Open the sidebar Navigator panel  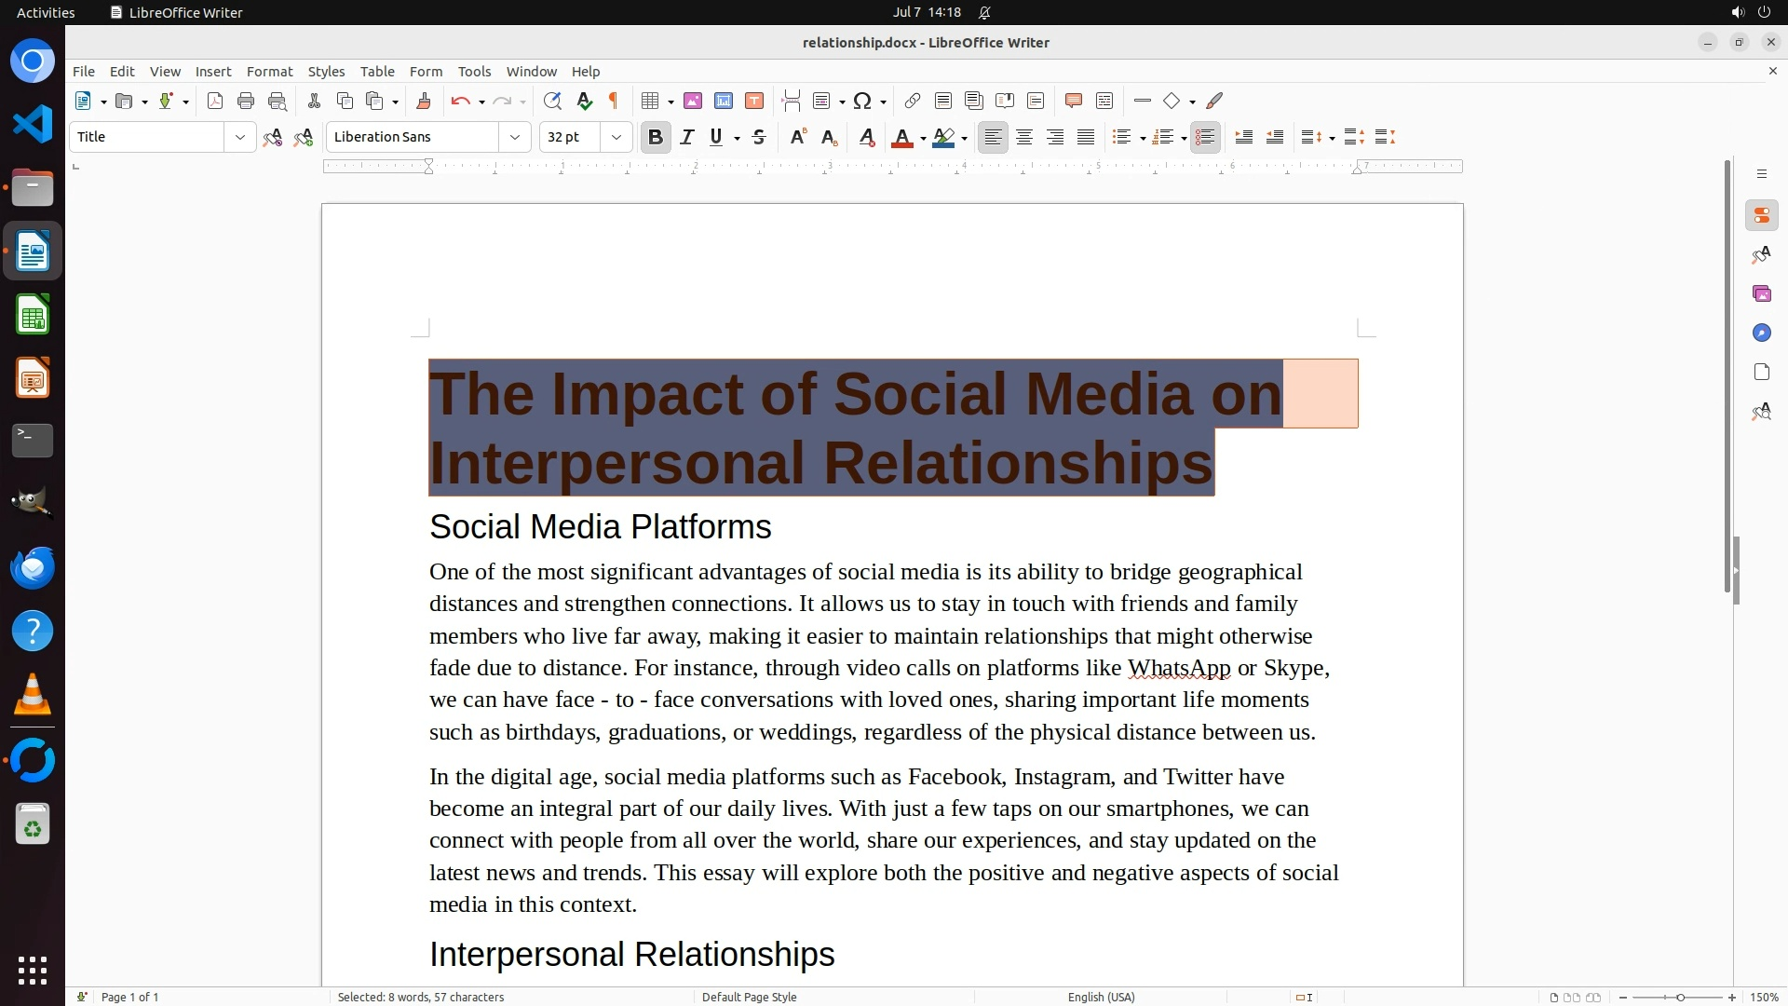click(x=1761, y=333)
